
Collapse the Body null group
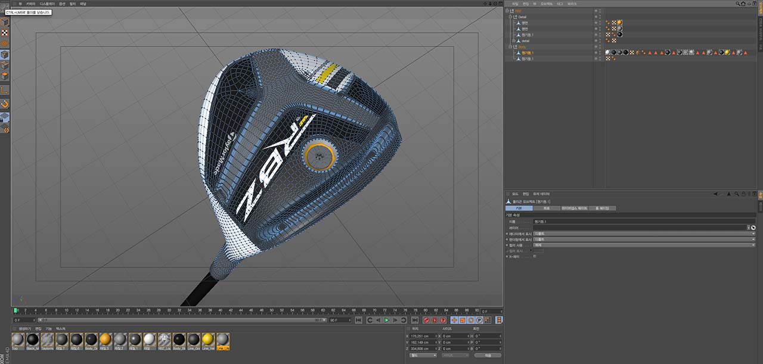pyautogui.click(x=511, y=46)
